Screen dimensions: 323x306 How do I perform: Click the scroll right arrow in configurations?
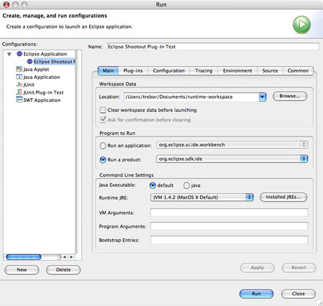click(71, 257)
